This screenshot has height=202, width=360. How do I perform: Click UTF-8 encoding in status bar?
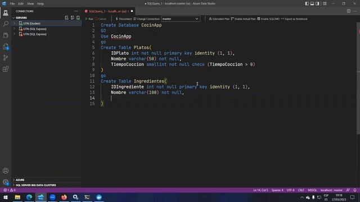[x=290, y=190]
